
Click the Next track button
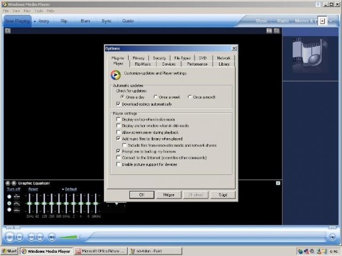(40, 237)
